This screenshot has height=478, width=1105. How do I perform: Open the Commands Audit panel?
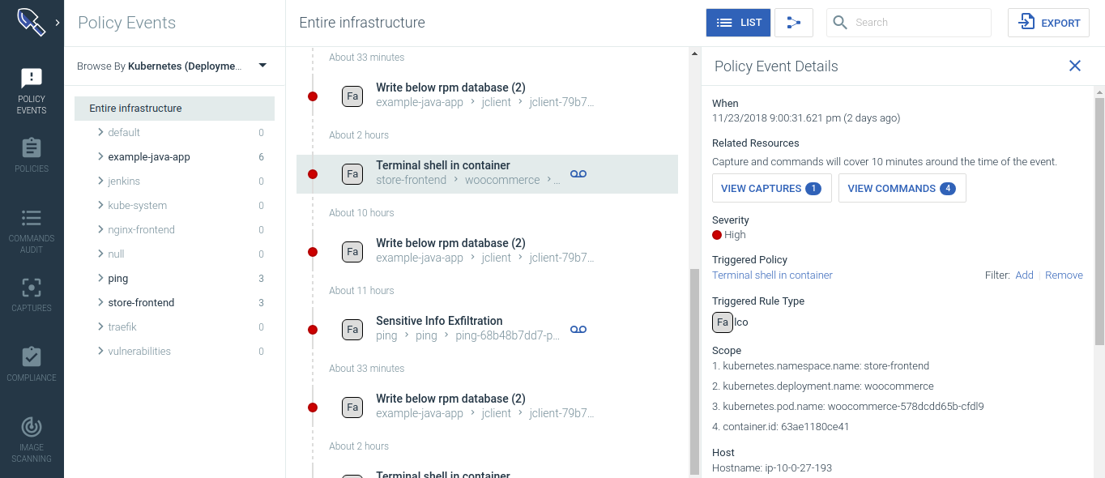[x=32, y=229]
